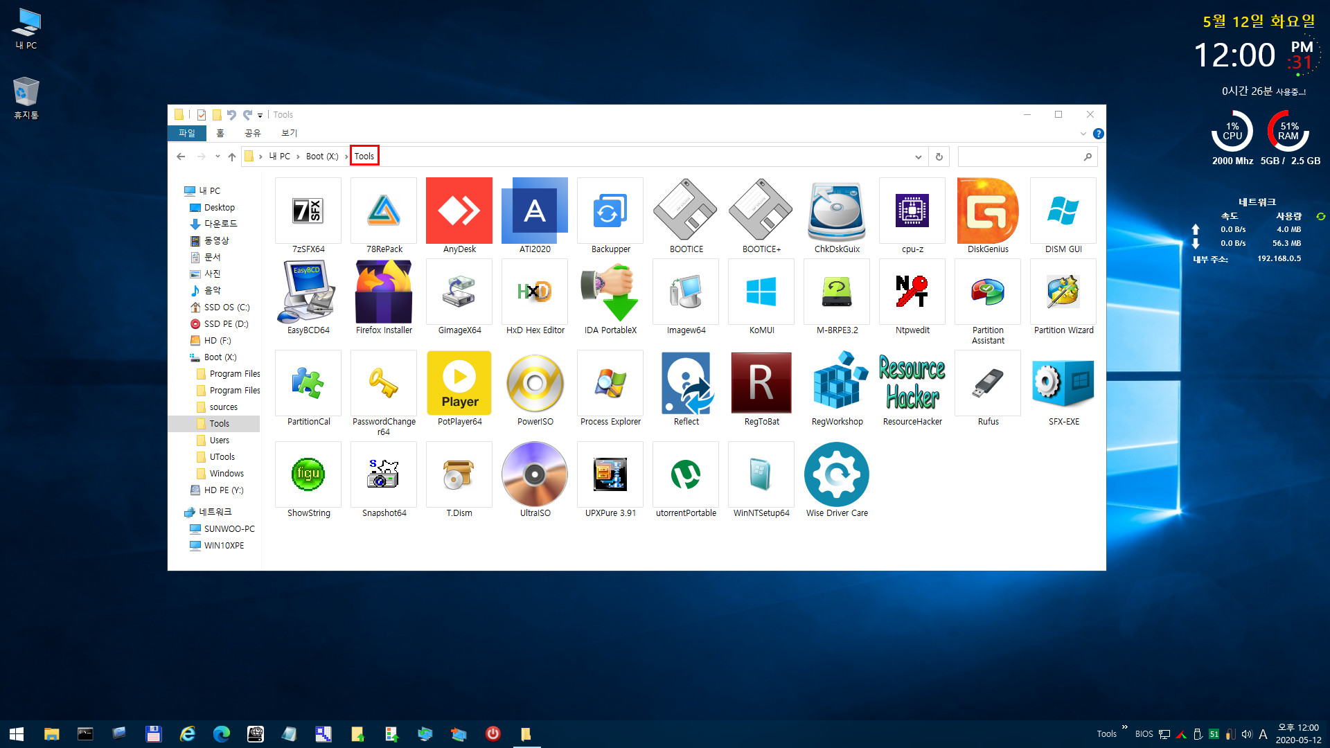Show hidden taskbar toolbar items chevron

point(1125,727)
